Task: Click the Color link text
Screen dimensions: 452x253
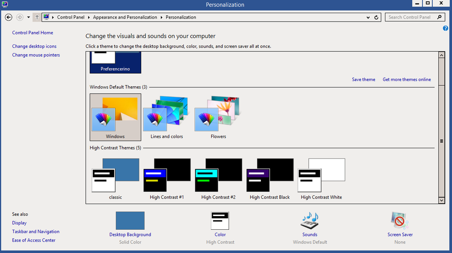Action: point(220,235)
